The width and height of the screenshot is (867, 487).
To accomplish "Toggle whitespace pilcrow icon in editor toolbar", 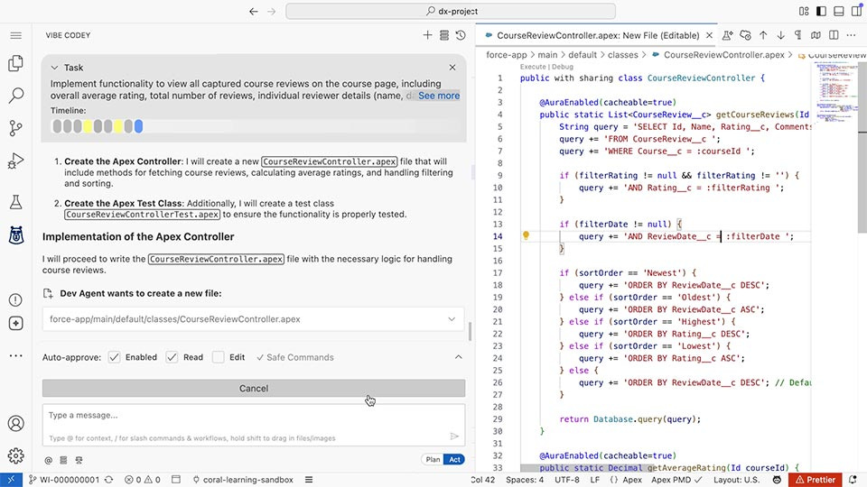I will pos(797,35).
